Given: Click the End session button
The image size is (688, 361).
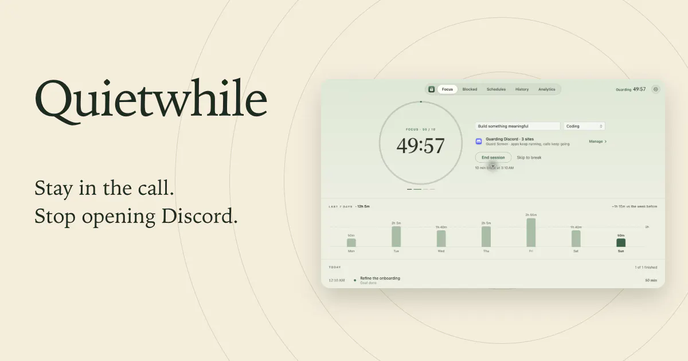Looking at the screenshot, I should pyautogui.click(x=493, y=158).
